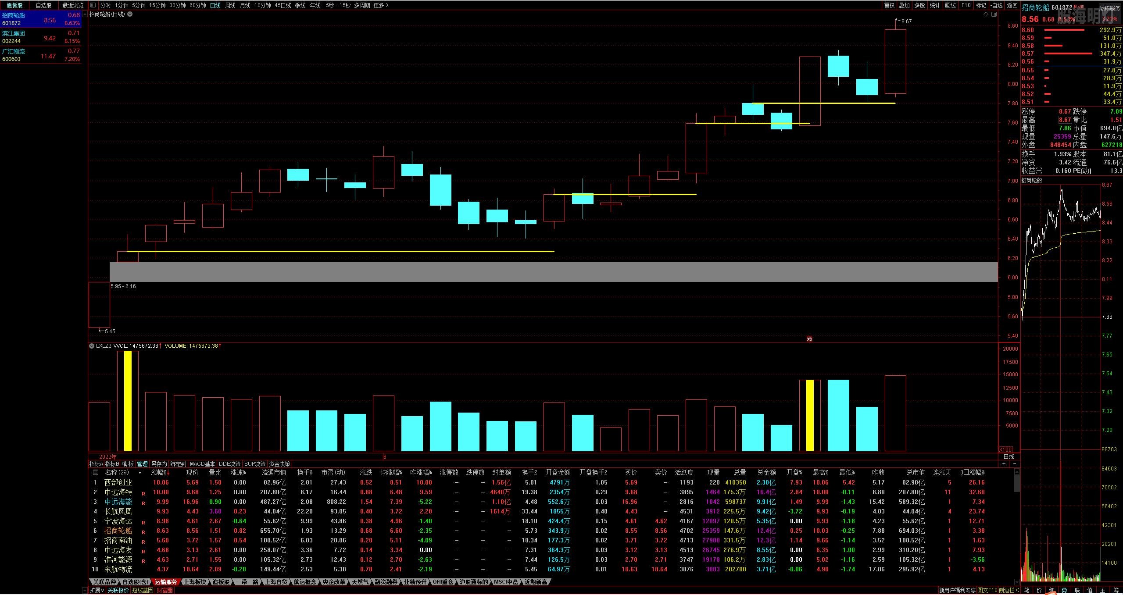Toggle the side panel icon next to the diamond
Screen dimensions: 1123x595
pyautogui.click(x=994, y=14)
